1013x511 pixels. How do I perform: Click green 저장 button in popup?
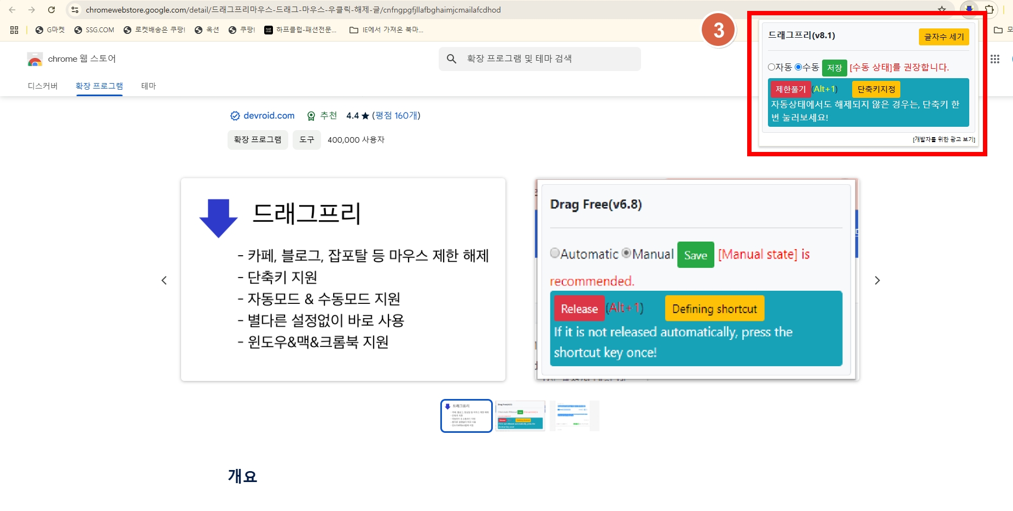tap(834, 68)
